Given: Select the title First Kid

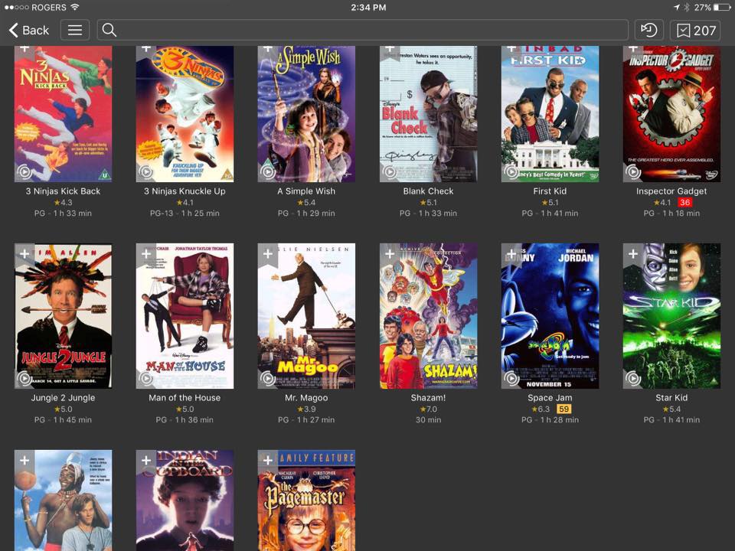Looking at the screenshot, I should pyautogui.click(x=550, y=191).
